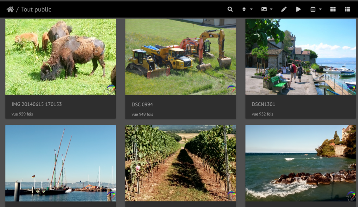Go to the gallery home icon
358x207 pixels.
coord(10,9)
